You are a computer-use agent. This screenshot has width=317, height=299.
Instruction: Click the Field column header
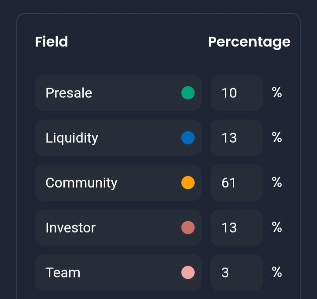click(x=52, y=42)
